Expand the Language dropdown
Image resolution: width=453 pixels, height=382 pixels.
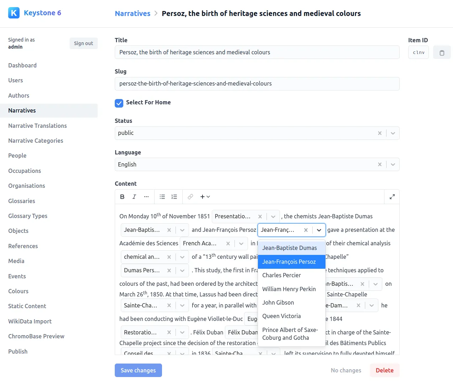(393, 164)
